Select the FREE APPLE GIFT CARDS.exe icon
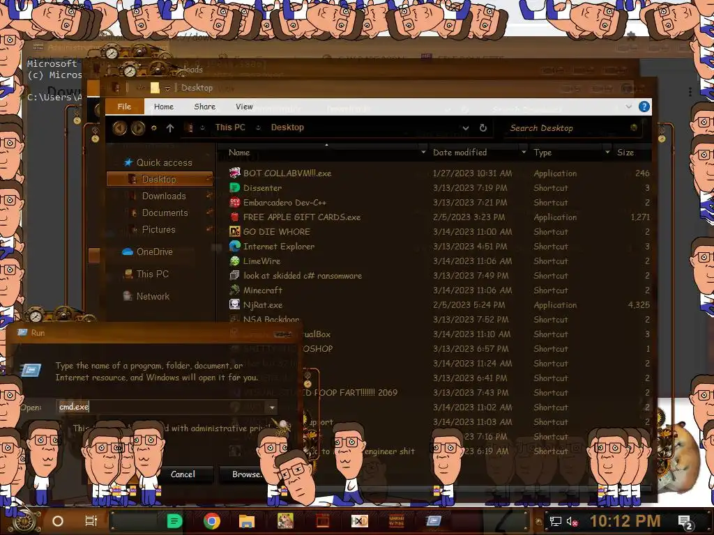 coord(234,217)
